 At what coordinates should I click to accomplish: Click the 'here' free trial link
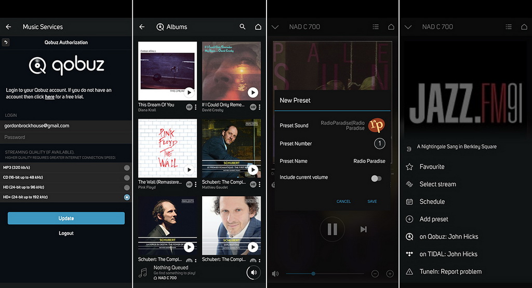(x=49, y=97)
